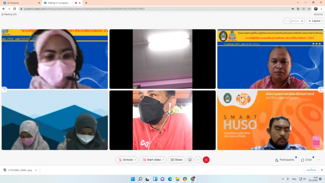The image size is (325, 183).
Task: Reload the page in Chrome
Action: [15, 9]
